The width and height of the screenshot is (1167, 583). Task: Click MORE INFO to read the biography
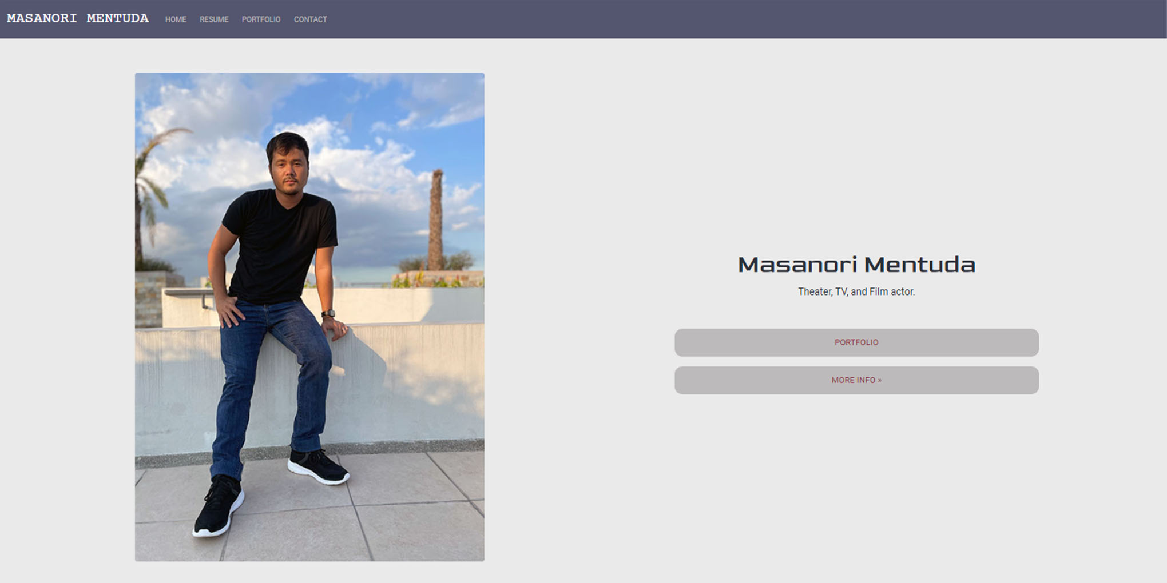(856, 380)
